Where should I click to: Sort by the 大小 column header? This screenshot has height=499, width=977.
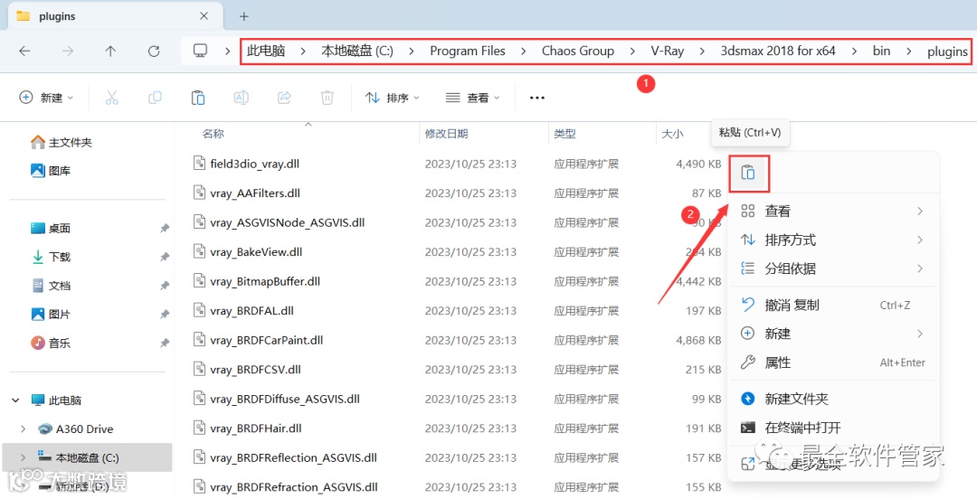point(672,133)
